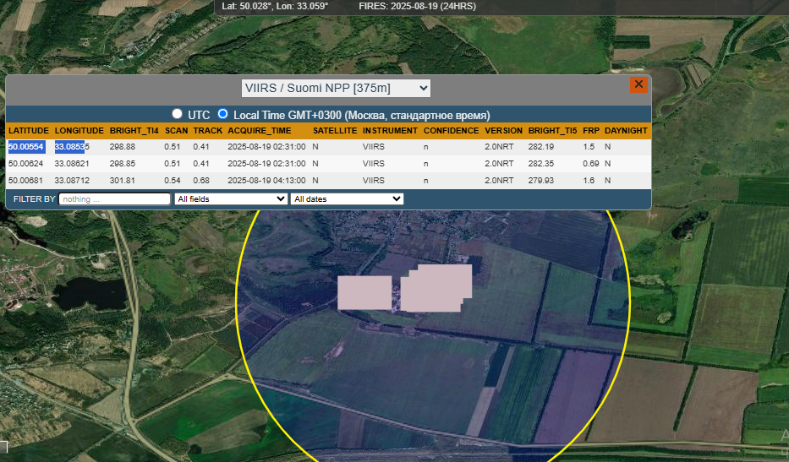The height and width of the screenshot is (462, 789).
Task: Sort by the DAYNIGHT column header
Action: click(626, 131)
